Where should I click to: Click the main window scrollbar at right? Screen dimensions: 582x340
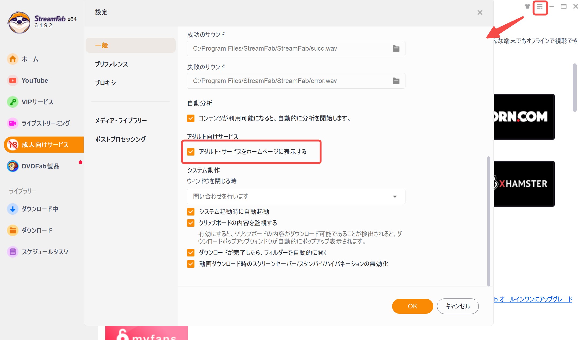pyautogui.click(x=575, y=88)
